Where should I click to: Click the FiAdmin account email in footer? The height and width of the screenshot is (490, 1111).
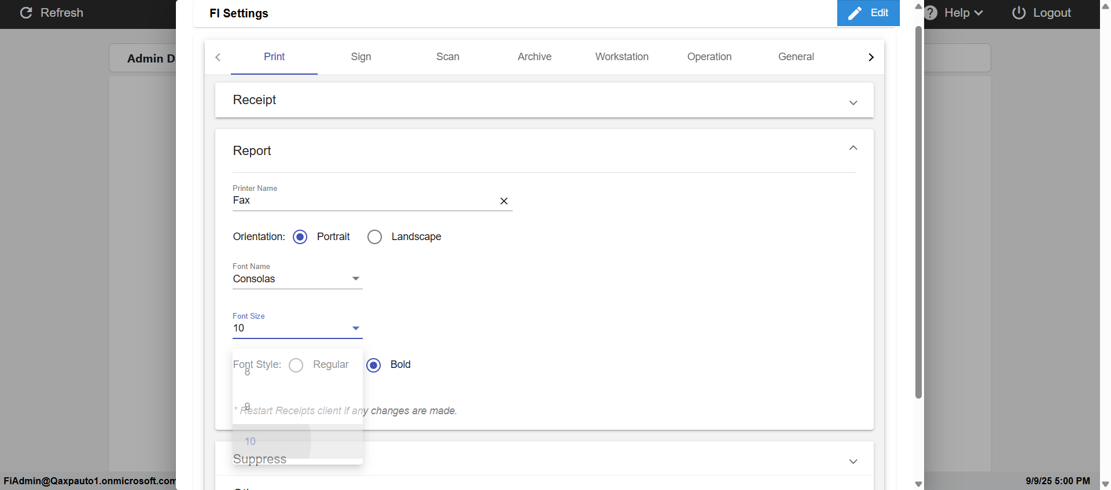coord(90,481)
